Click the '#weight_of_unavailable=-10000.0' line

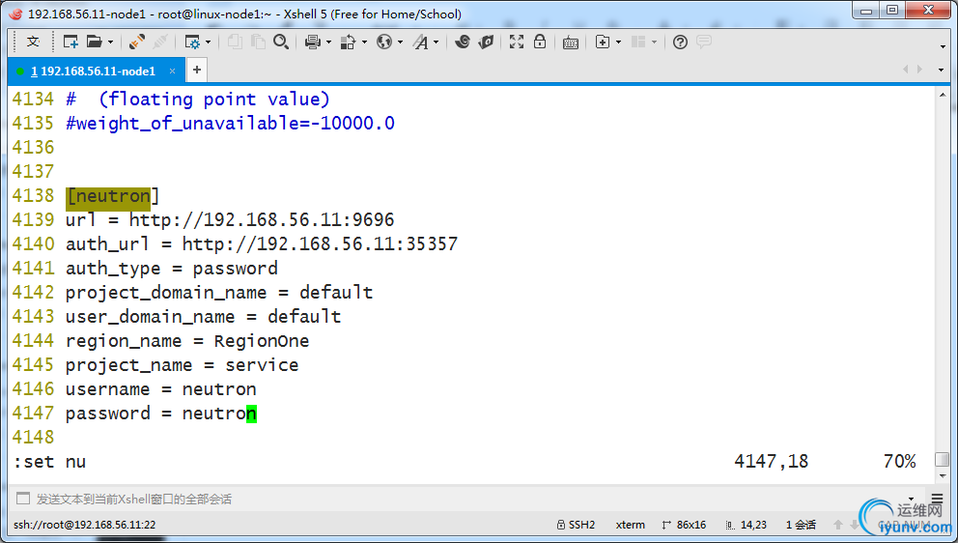(x=231, y=124)
